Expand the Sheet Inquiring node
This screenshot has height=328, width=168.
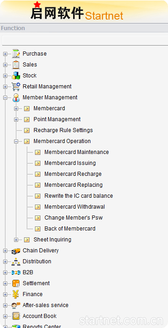16,240
